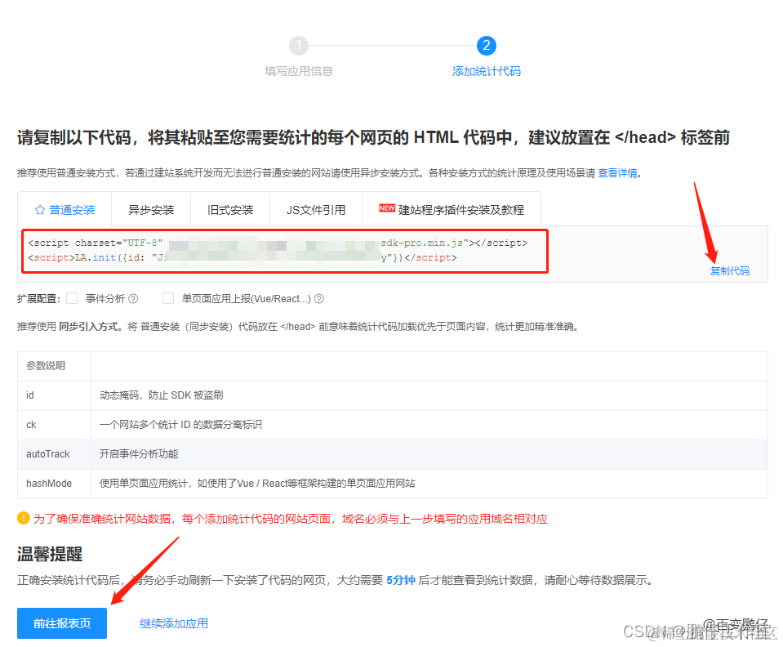The height and width of the screenshot is (647, 783).
Task: Click 添加统计代码 step label
Action: (x=487, y=71)
